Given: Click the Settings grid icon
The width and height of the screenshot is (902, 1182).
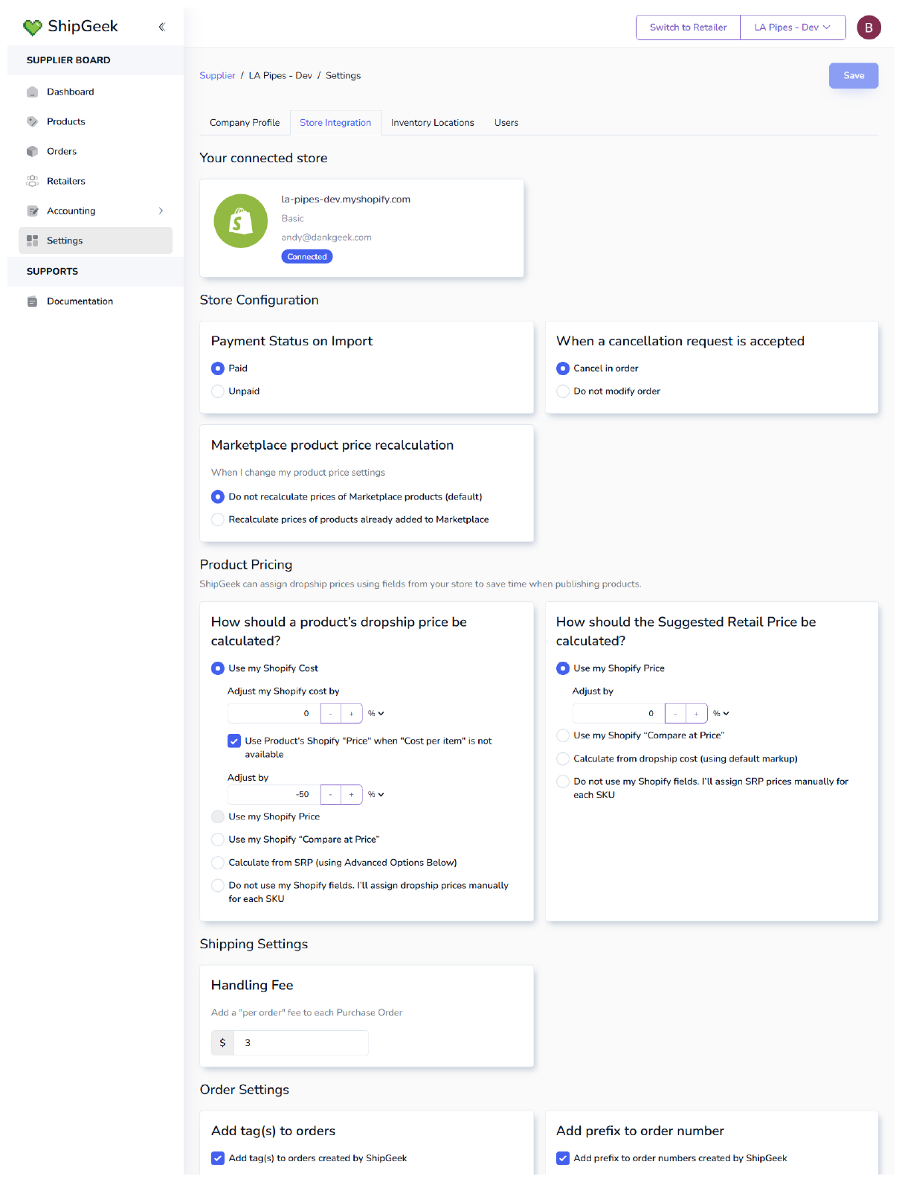Looking at the screenshot, I should click(32, 240).
